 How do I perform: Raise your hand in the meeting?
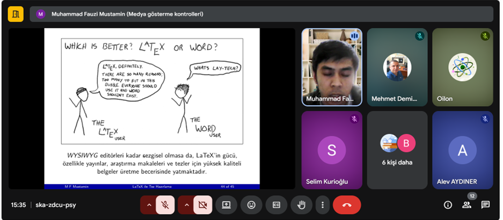coord(301,204)
